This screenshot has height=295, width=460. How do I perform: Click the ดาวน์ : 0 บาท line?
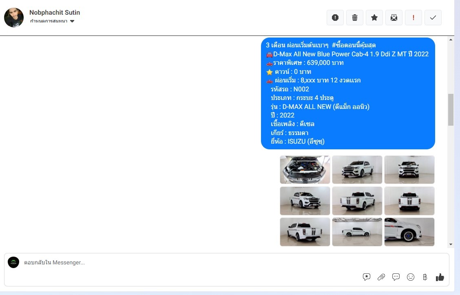coord(289,72)
